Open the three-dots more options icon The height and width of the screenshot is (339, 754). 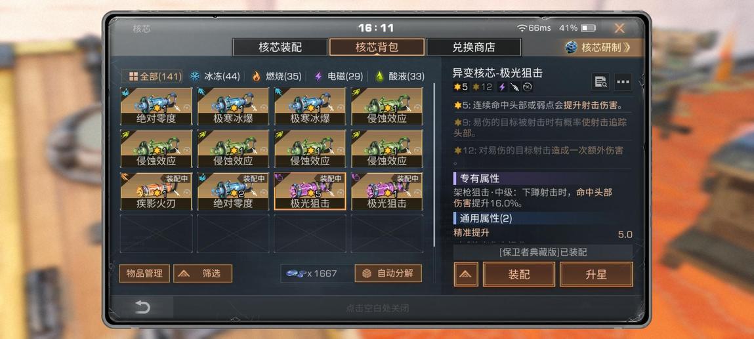[623, 82]
